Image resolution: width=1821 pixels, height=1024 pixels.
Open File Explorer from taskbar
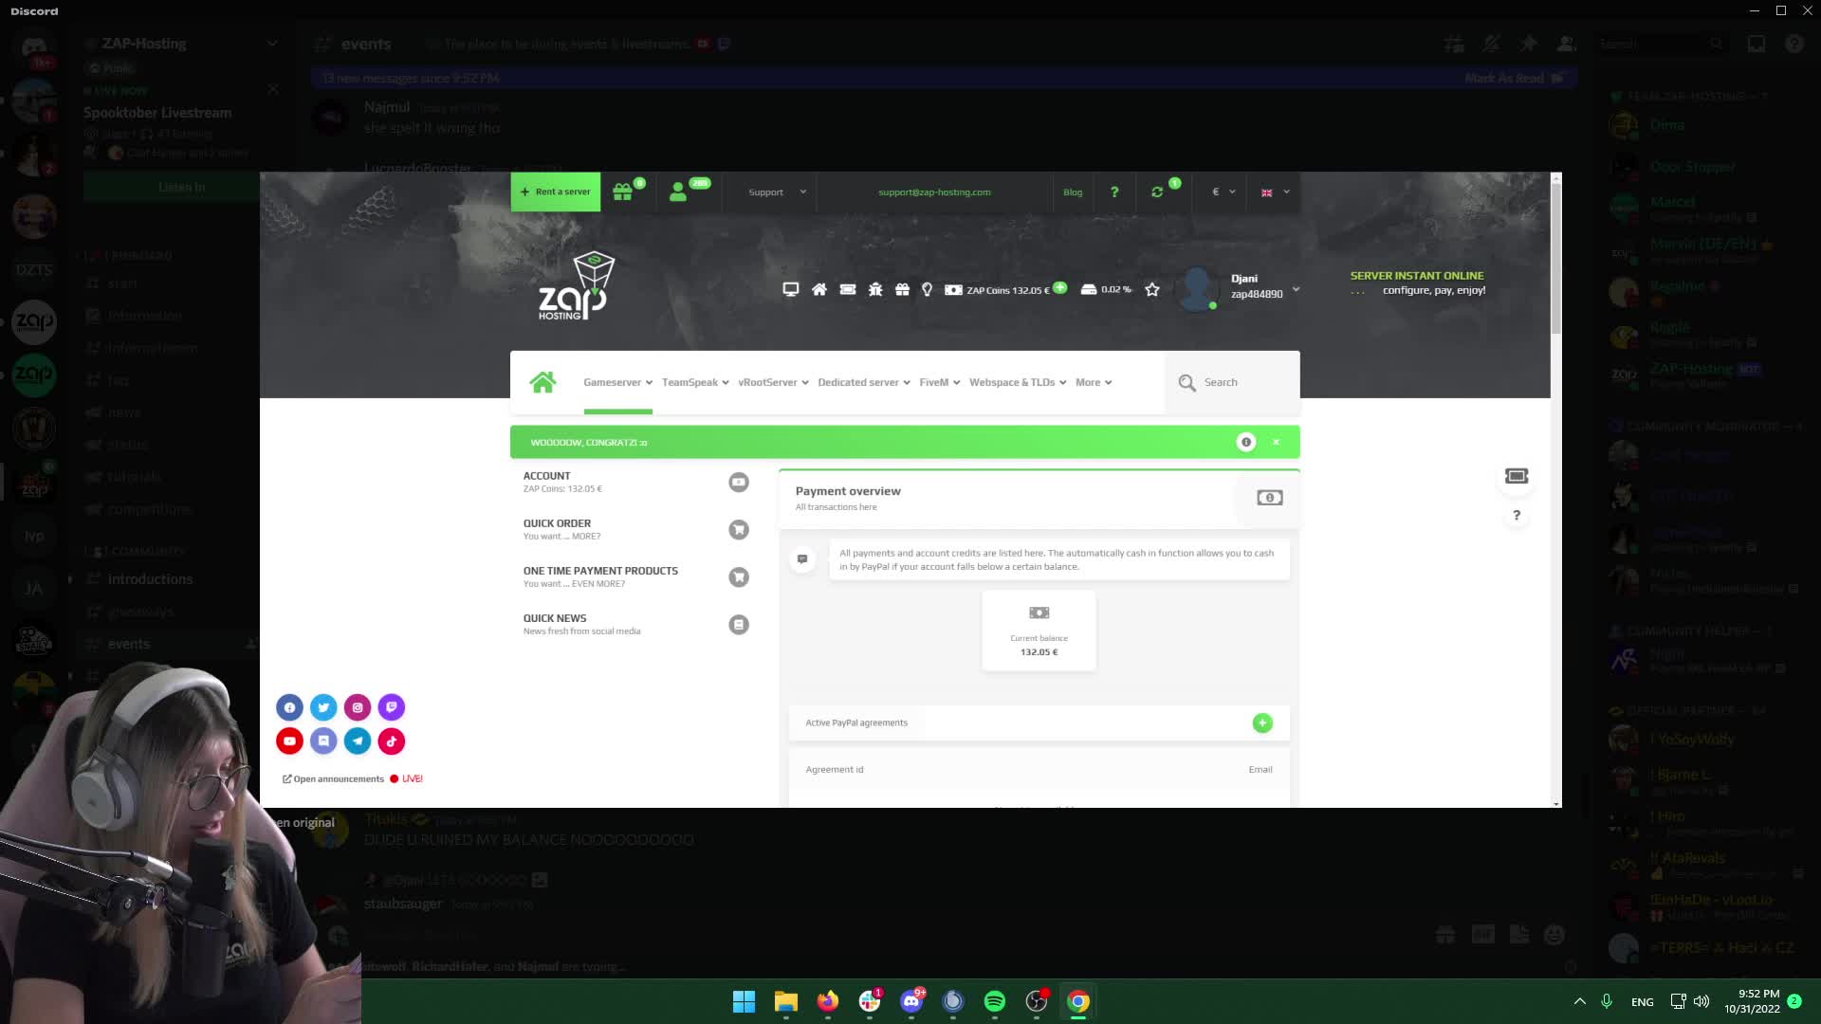[x=786, y=1001]
